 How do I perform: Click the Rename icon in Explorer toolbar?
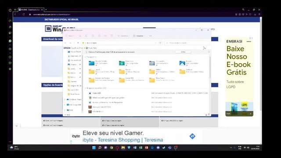point(99,36)
